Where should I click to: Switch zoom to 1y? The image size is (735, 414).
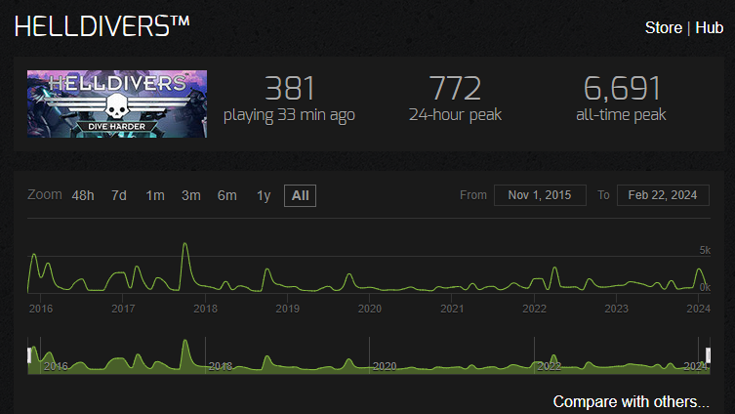click(264, 195)
